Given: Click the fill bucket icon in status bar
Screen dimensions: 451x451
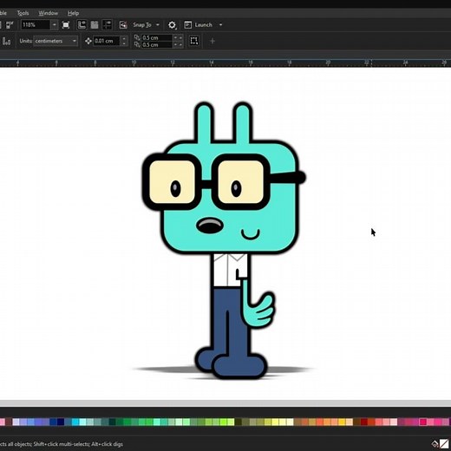Looking at the screenshot, I should pos(435,443).
